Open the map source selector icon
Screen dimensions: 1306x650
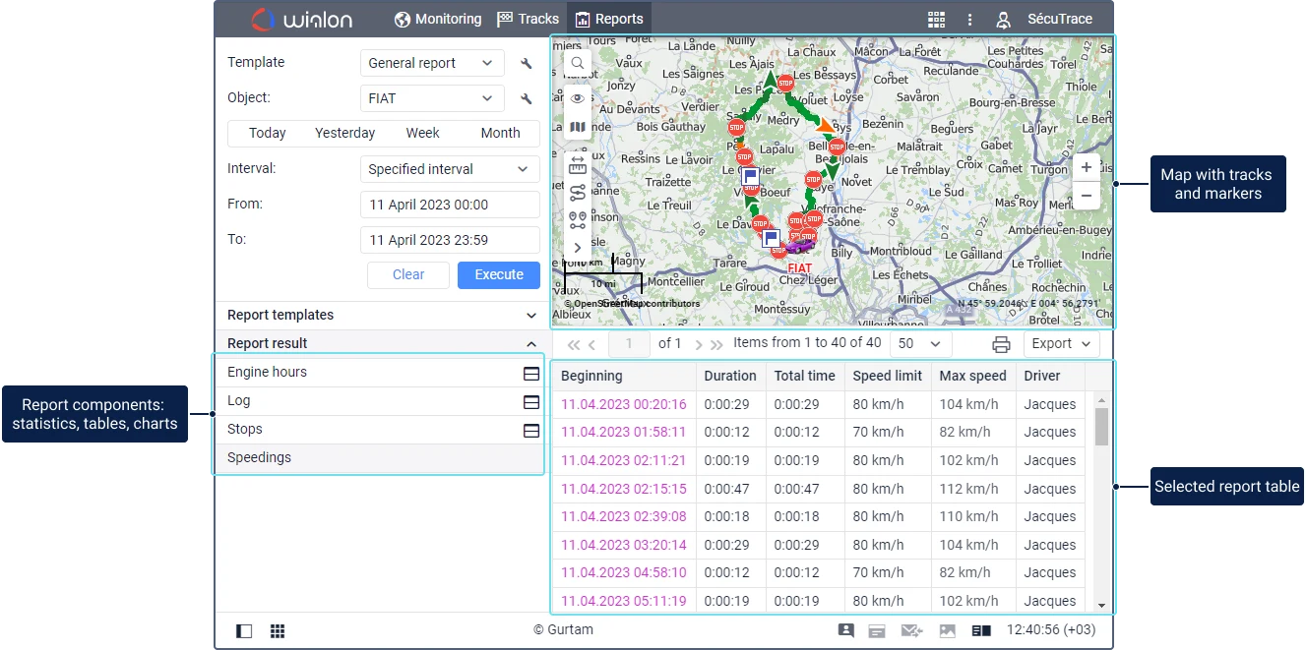tap(578, 127)
